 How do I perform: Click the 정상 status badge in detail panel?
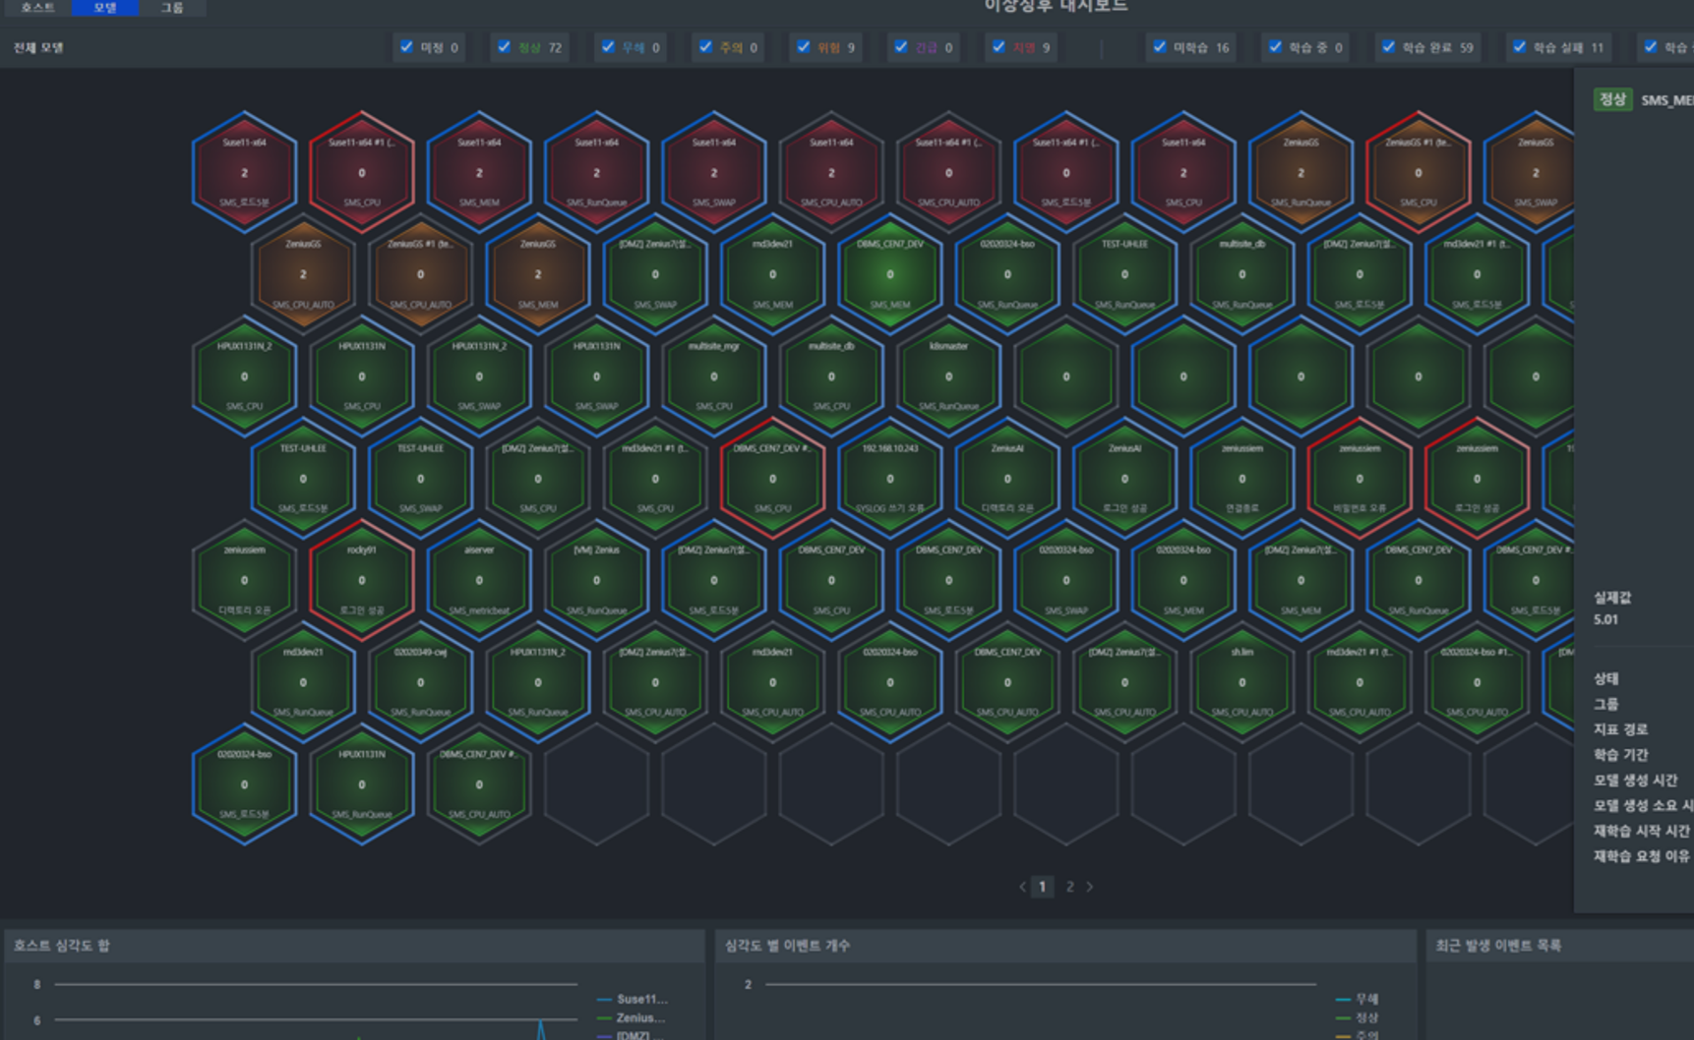tap(1612, 99)
